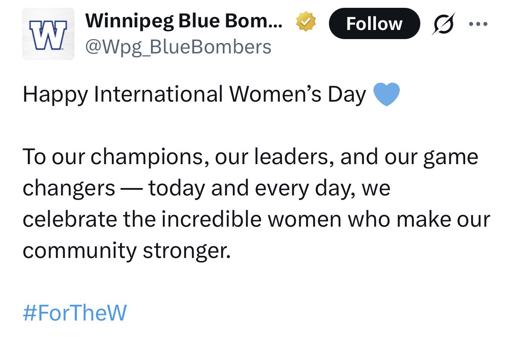The image size is (513, 337).
Task: Click the words "game" ending the second paragraph line
Action: pos(453,157)
